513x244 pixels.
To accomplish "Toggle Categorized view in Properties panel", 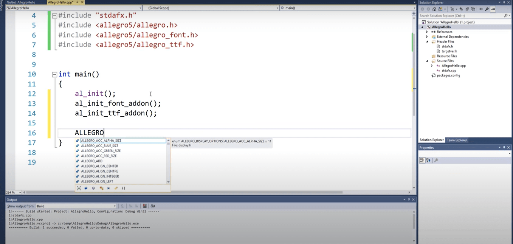I will pos(422,160).
